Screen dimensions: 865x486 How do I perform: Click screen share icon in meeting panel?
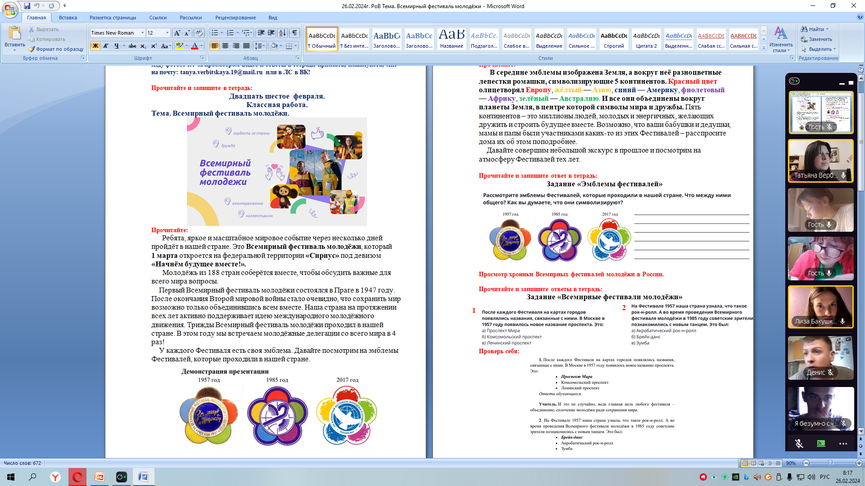[x=821, y=444]
